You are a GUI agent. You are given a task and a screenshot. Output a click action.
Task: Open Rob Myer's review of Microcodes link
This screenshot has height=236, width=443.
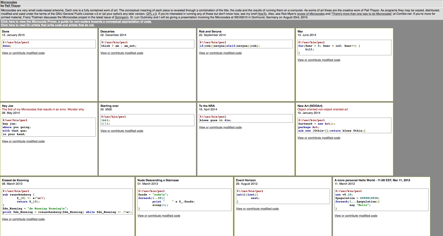(310, 14)
